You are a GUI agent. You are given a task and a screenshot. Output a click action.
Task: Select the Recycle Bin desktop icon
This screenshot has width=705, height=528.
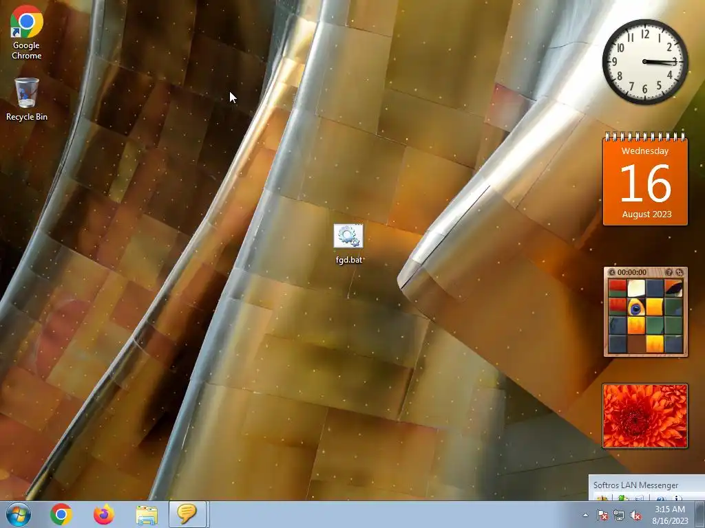pos(27,99)
